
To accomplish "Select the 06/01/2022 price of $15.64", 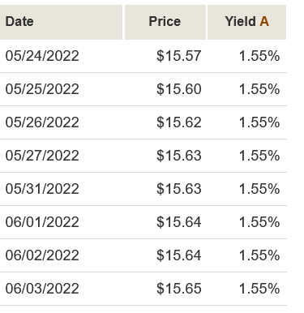I will coord(179,222).
